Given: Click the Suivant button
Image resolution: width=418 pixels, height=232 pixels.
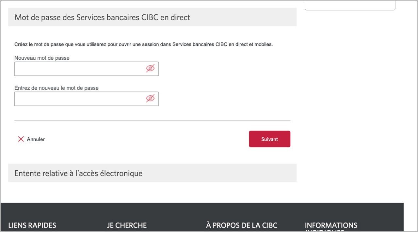Looking at the screenshot, I should pyautogui.click(x=269, y=139).
